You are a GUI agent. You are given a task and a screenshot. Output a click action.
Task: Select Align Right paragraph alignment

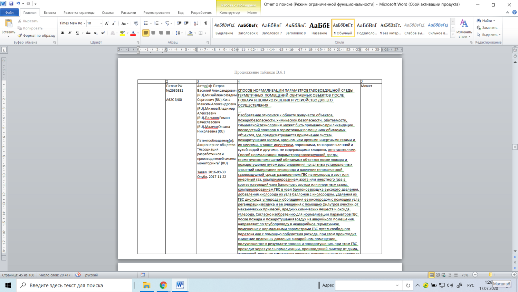[x=161, y=33]
